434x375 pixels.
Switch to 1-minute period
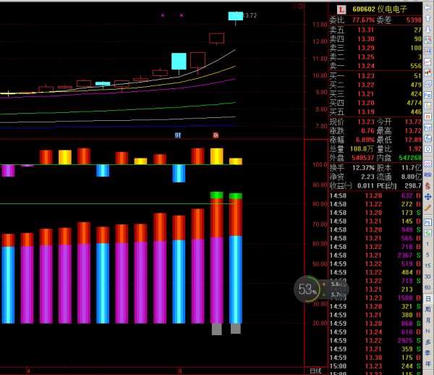[x=428, y=244]
